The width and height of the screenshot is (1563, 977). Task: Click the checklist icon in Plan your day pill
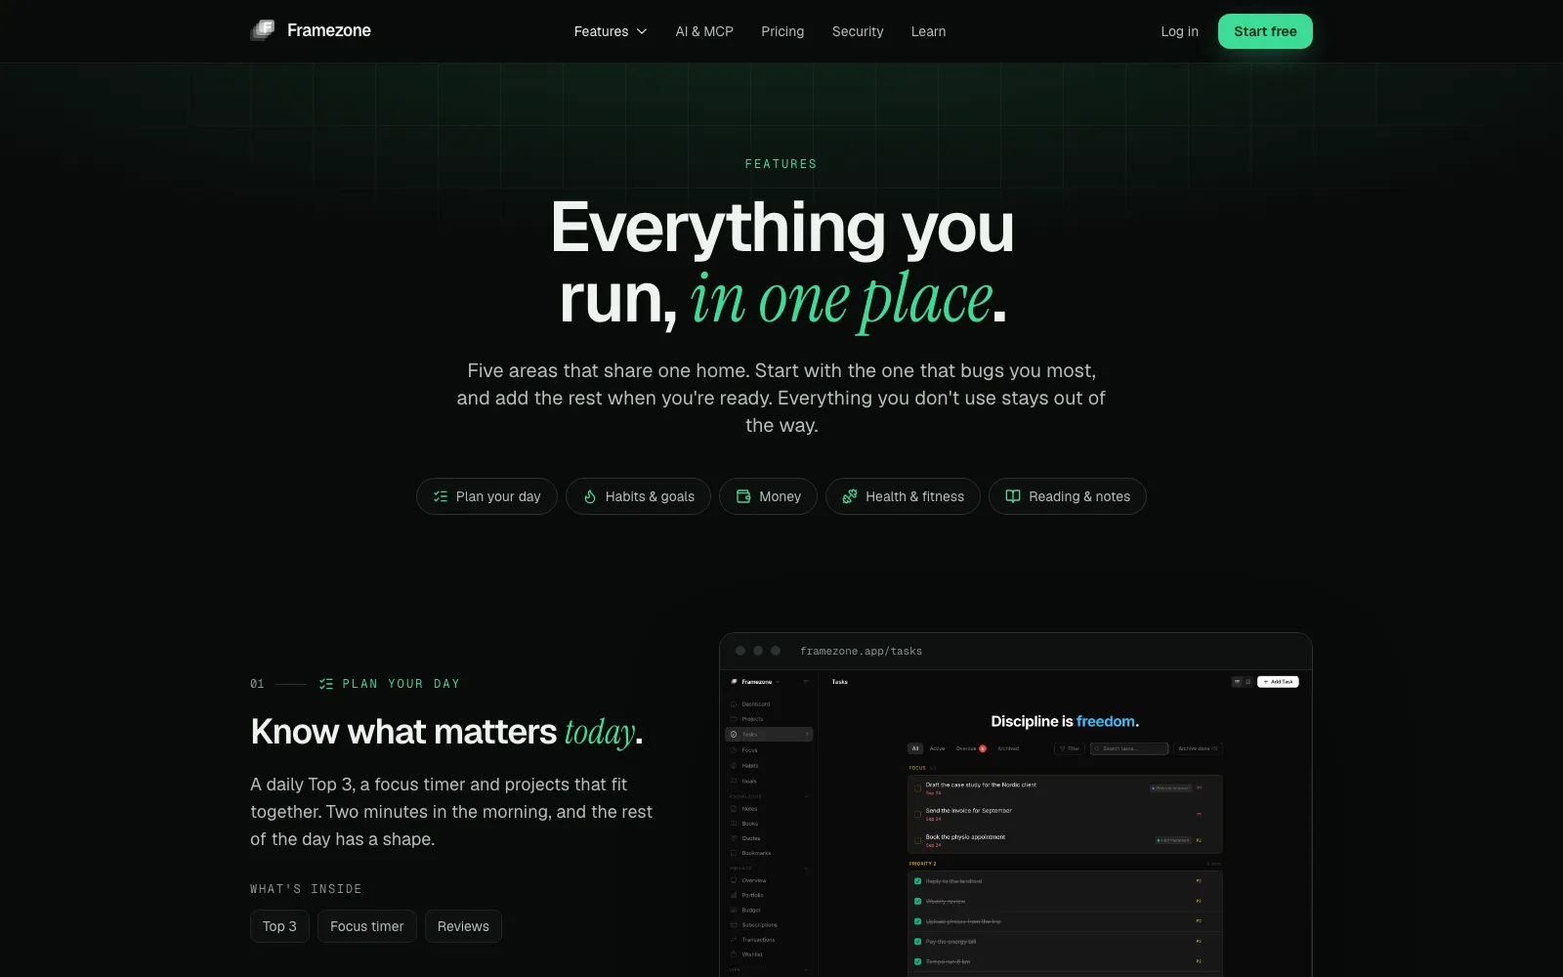click(x=441, y=496)
